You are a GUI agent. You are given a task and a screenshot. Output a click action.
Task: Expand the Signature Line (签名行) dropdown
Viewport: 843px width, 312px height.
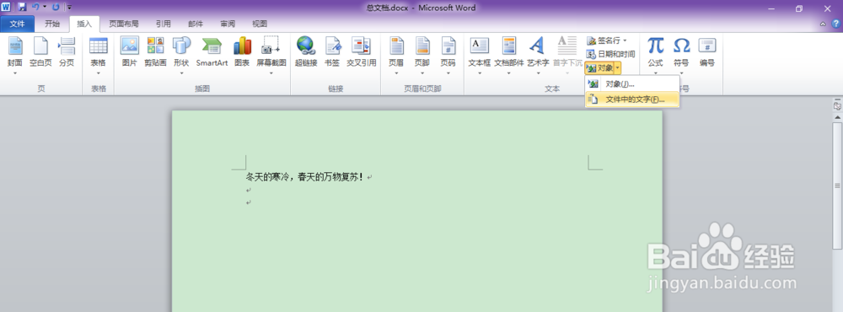click(625, 40)
